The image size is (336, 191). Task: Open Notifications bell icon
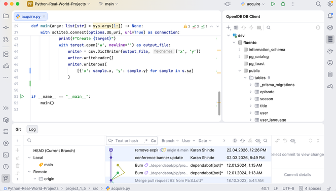pos(330,16)
